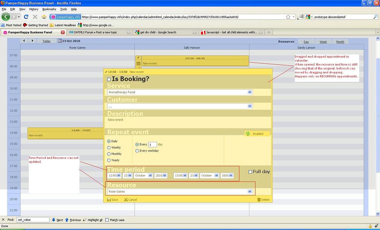Select the Weekly repeat radio button
Viewport: 380px width, 230px height.
click(x=109, y=147)
